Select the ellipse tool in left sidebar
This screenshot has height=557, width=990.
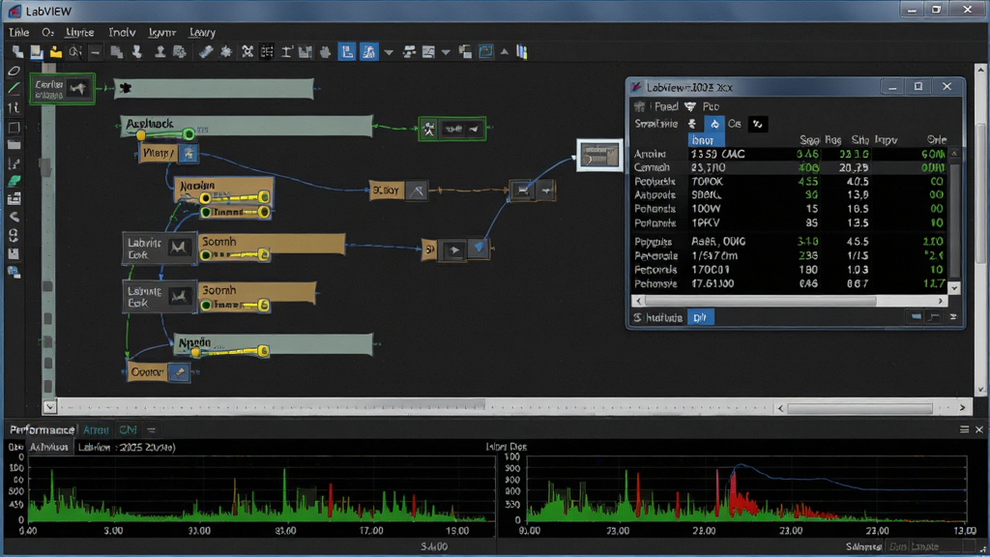tap(14, 72)
